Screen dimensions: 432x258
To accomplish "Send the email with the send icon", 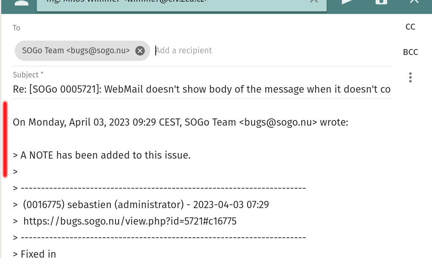I will 347,2.
